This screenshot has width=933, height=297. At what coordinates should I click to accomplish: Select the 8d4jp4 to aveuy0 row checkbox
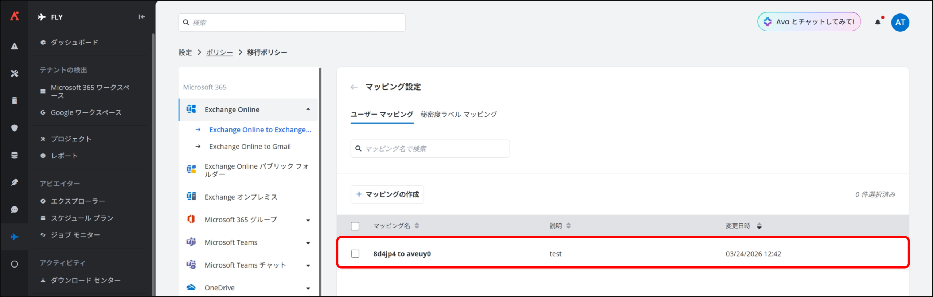[355, 254]
